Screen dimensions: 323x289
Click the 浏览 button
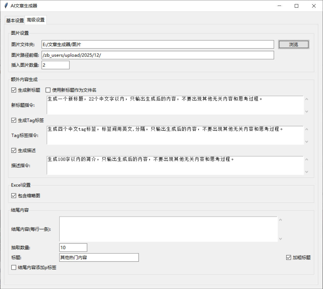294,44
